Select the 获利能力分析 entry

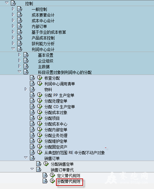click(x=43, y=44)
